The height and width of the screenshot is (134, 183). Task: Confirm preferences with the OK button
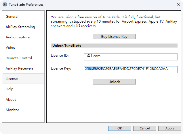pos(120,128)
